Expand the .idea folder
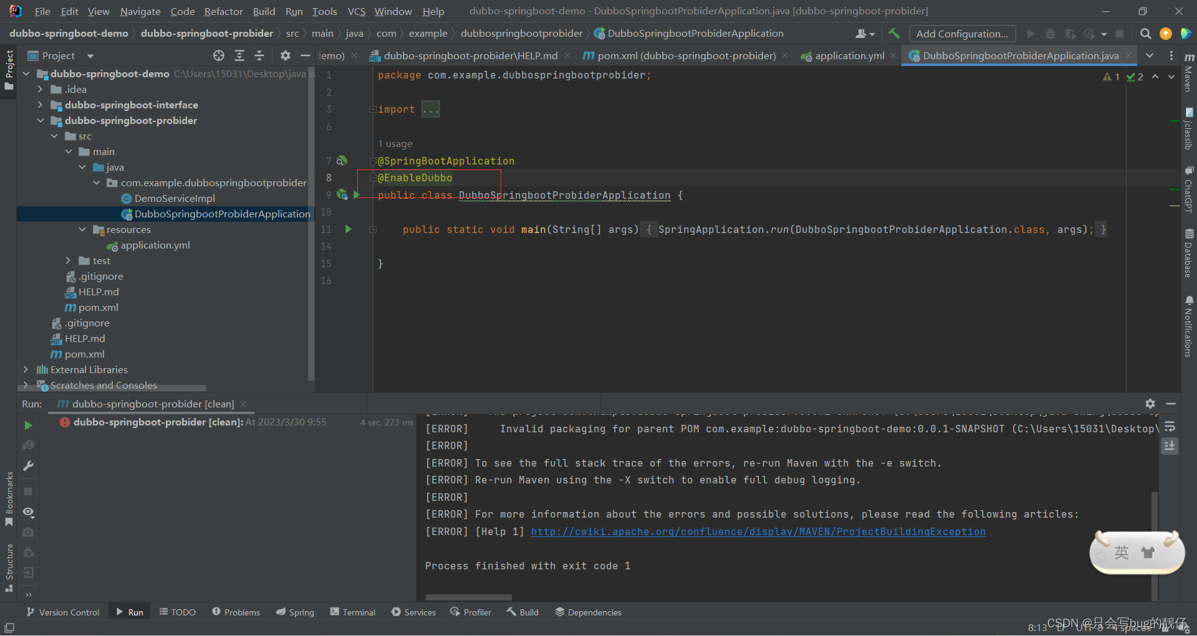Image resolution: width=1197 pixels, height=636 pixels. (40, 89)
